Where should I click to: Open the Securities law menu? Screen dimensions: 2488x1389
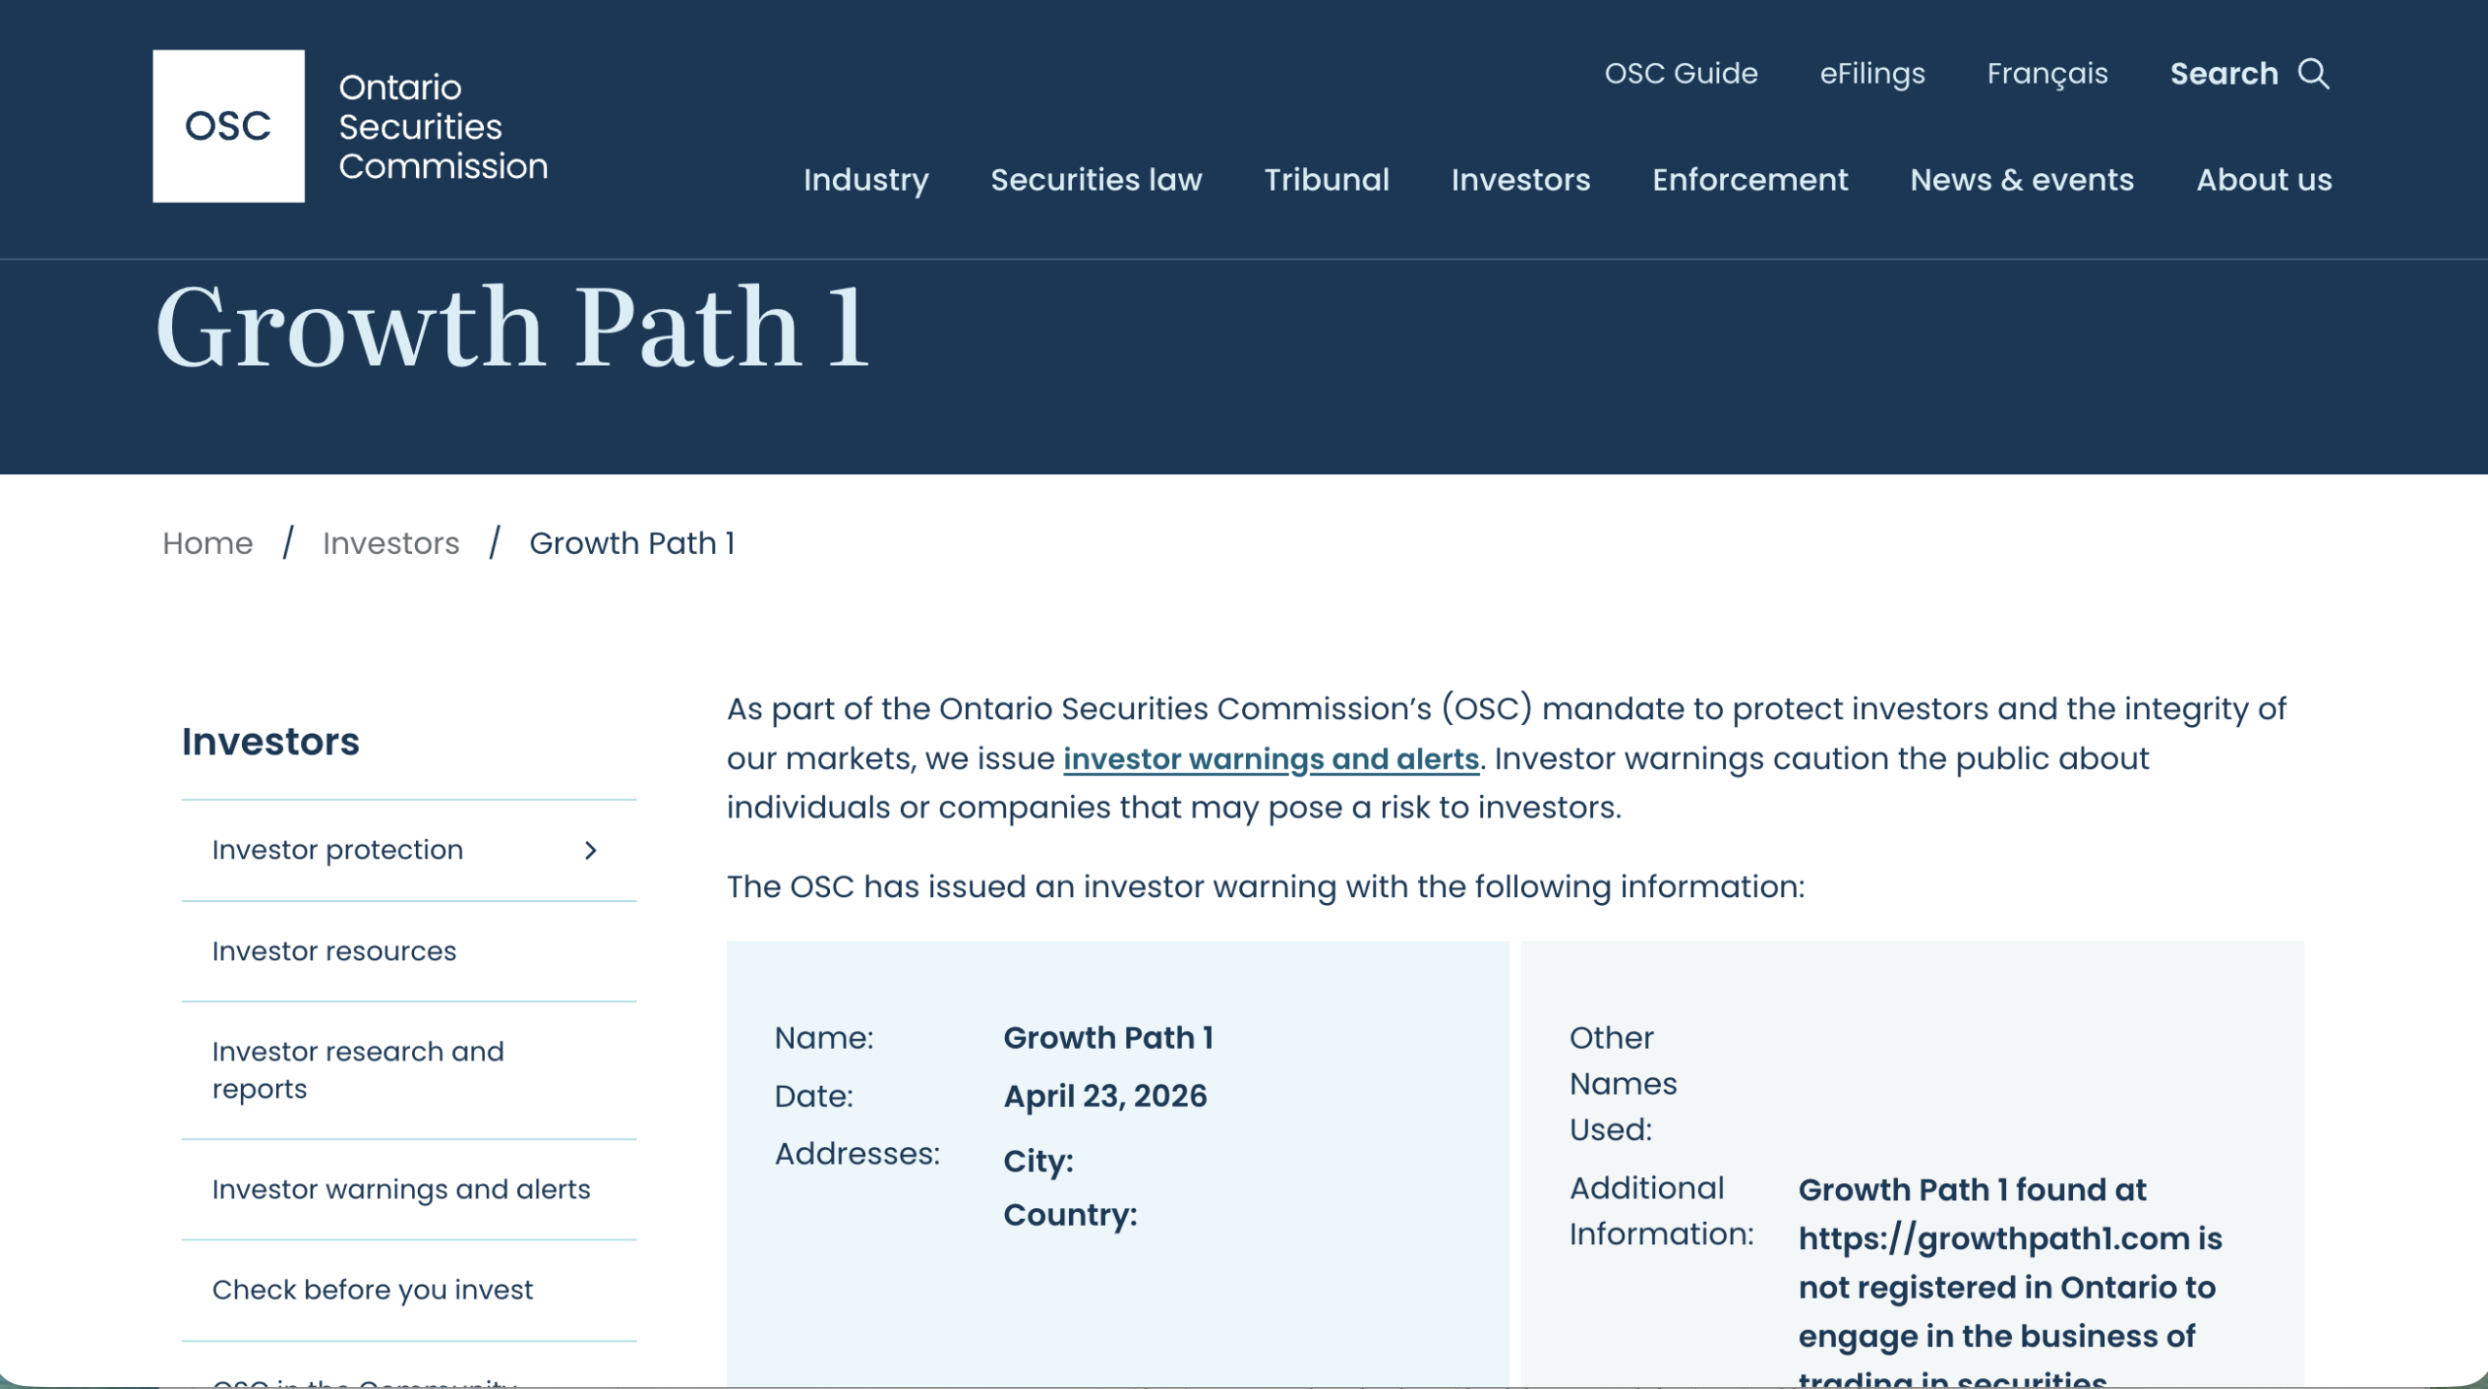(x=1096, y=180)
